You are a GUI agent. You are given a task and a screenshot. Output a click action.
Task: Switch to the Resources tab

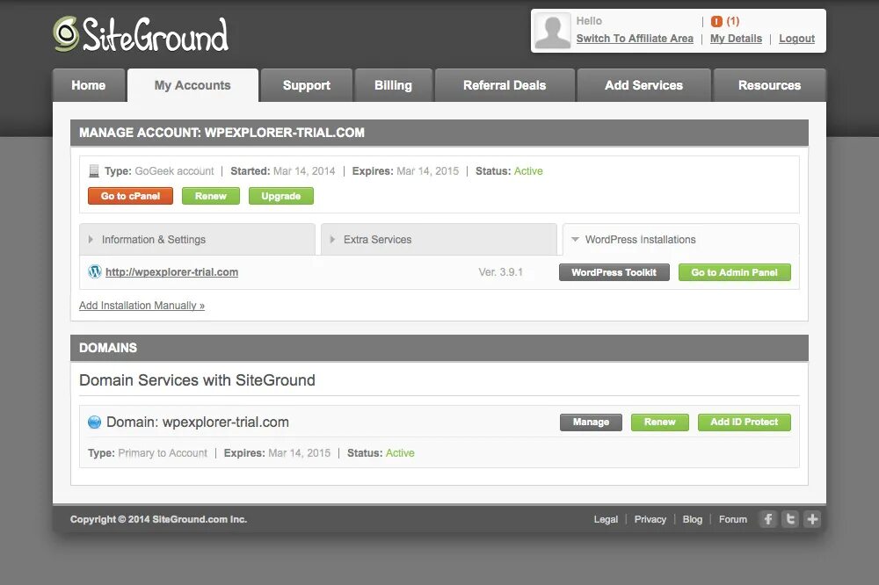click(770, 85)
